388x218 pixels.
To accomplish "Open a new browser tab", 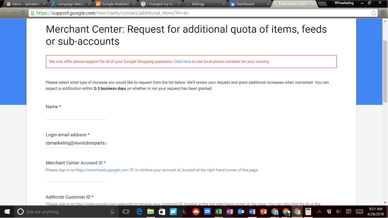I will pos(323,4).
